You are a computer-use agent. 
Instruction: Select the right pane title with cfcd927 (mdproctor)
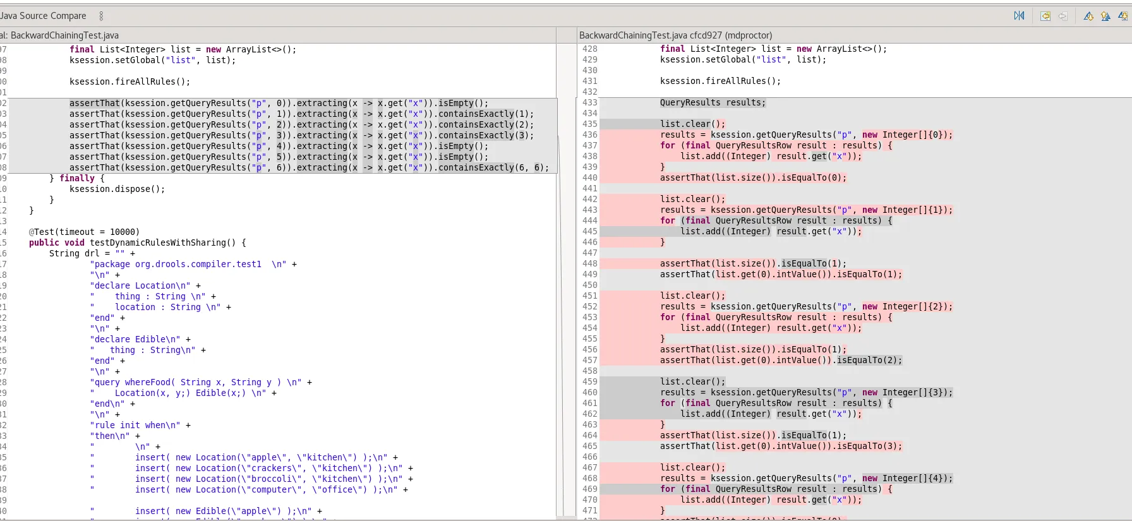pyautogui.click(x=675, y=35)
